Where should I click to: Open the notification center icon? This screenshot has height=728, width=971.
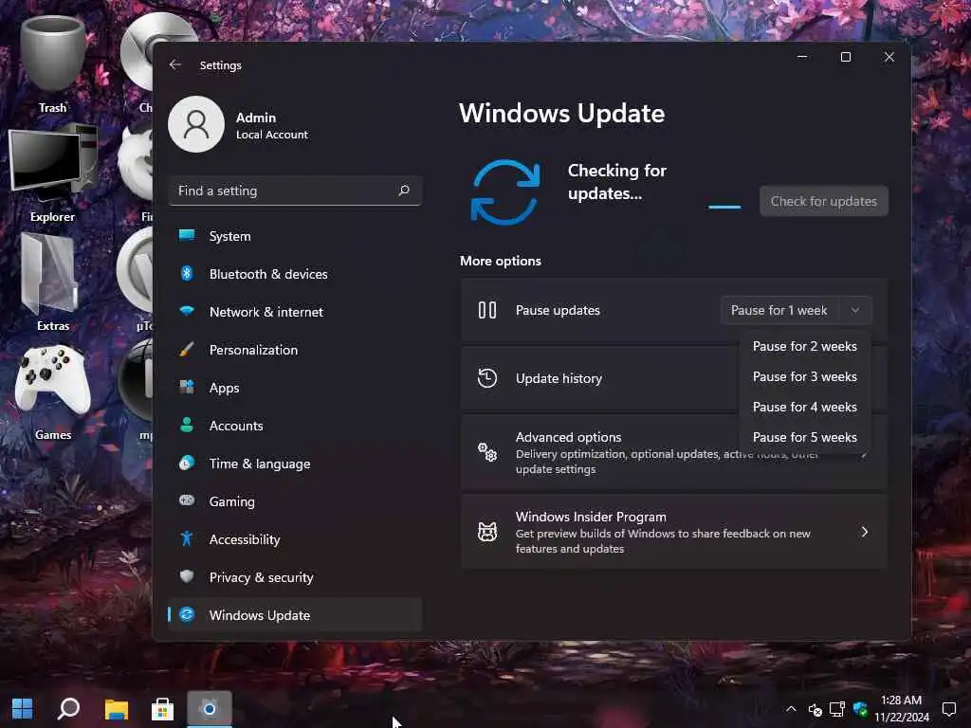coord(948,709)
